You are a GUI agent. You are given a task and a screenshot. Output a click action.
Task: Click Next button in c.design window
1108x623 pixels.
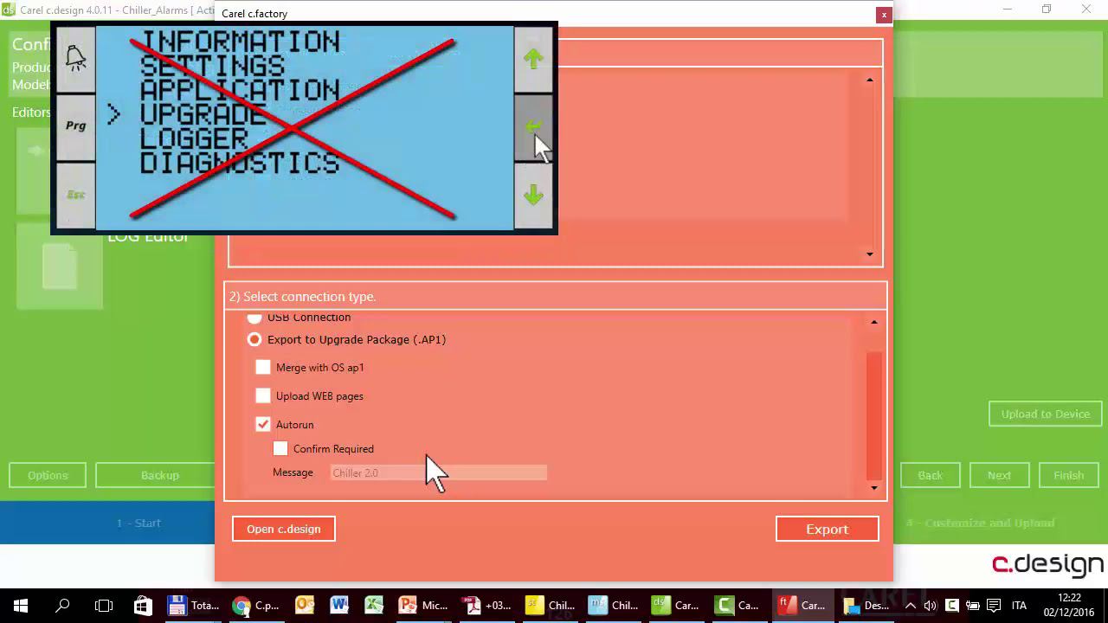pos(1000,475)
